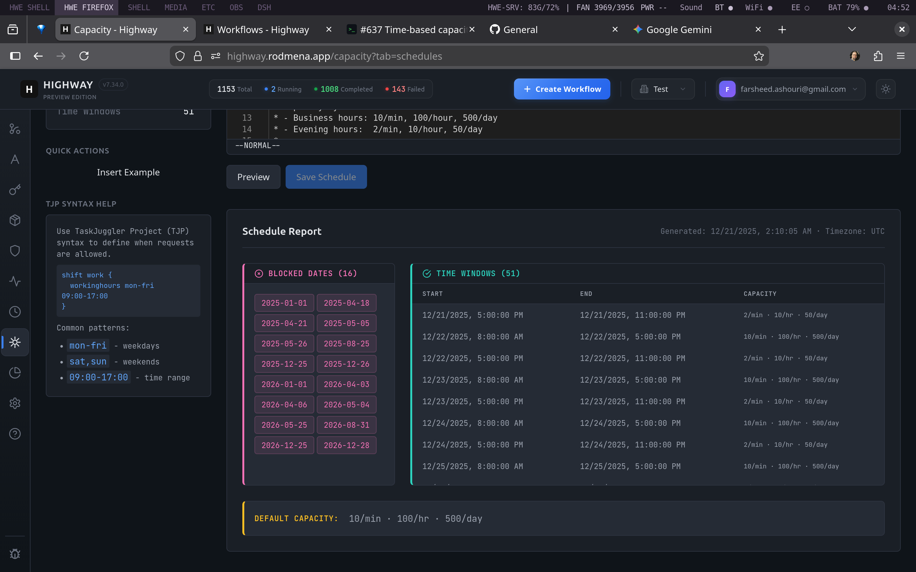Select the activity monitor pulse icon
The image size is (916, 572).
tap(15, 281)
